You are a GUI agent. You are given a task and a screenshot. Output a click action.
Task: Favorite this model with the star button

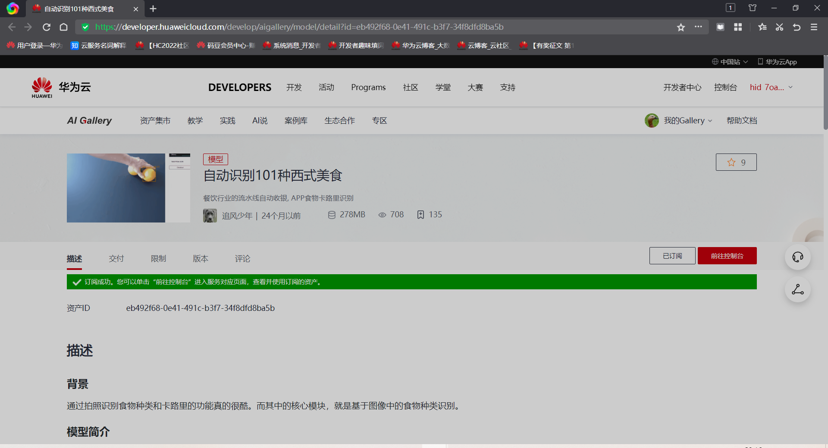pyautogui.click(x=736, y=162)
